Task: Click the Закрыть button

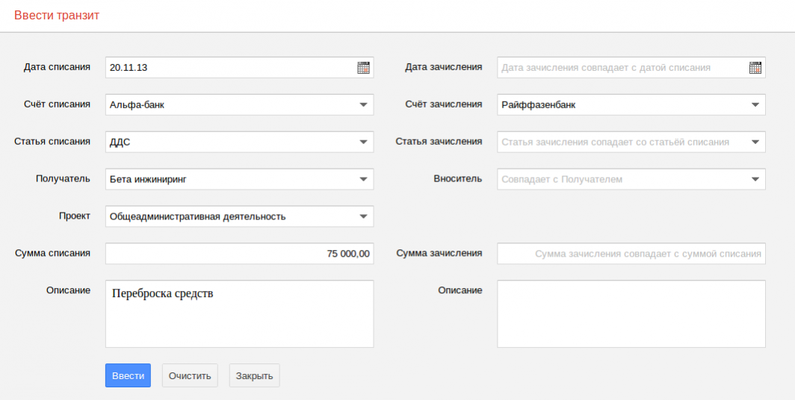Action: pos(254,375)
